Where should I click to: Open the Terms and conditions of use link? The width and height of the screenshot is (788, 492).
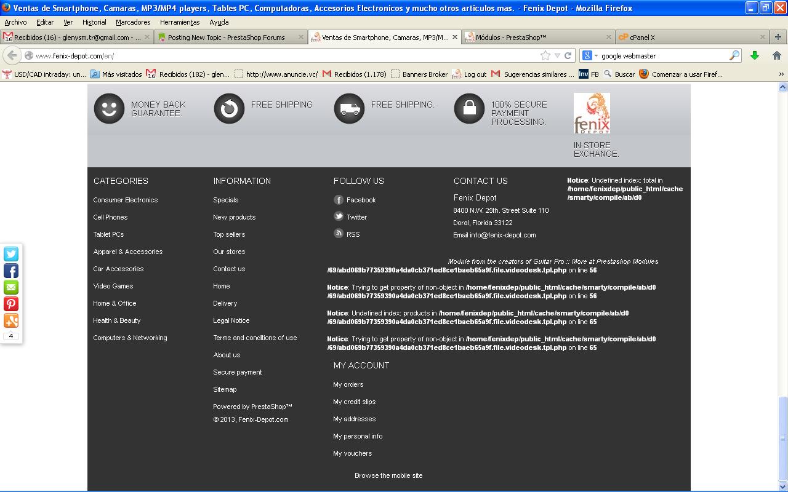pyautogui.click(x=255, y=338)
